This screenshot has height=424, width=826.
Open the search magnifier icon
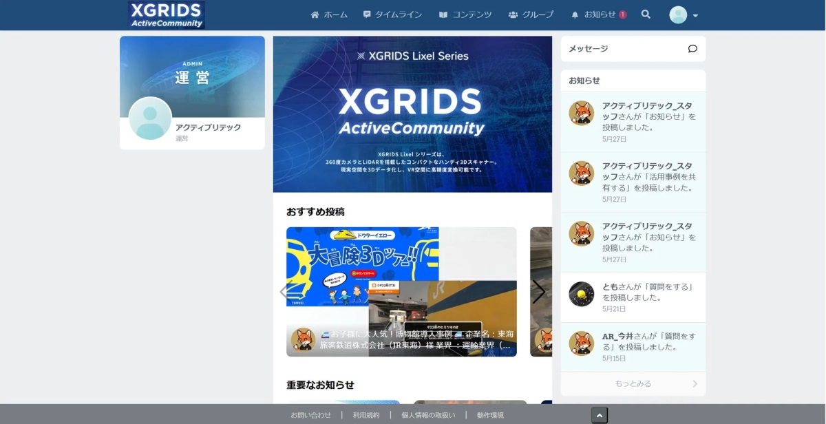(646, 14)
